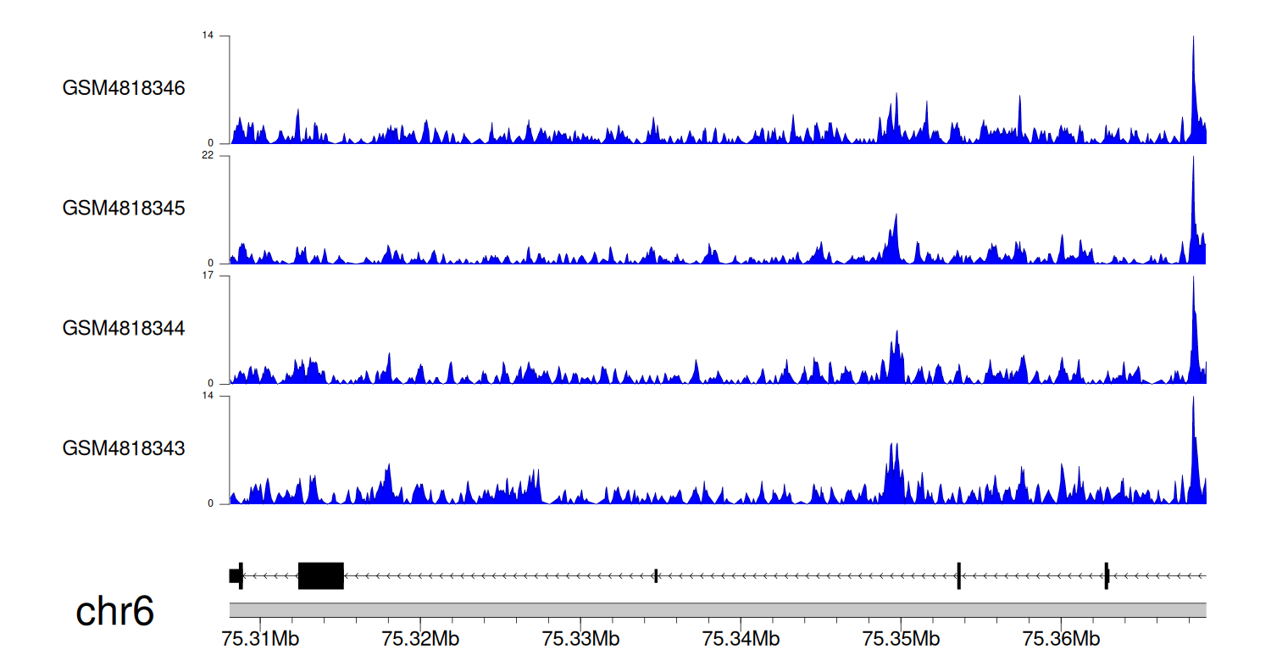Click the 75.35Mb position marker label
The image size is (1271, 661).
901,637
